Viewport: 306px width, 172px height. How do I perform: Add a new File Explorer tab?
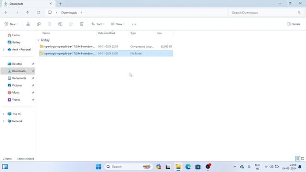coord(61,3)
